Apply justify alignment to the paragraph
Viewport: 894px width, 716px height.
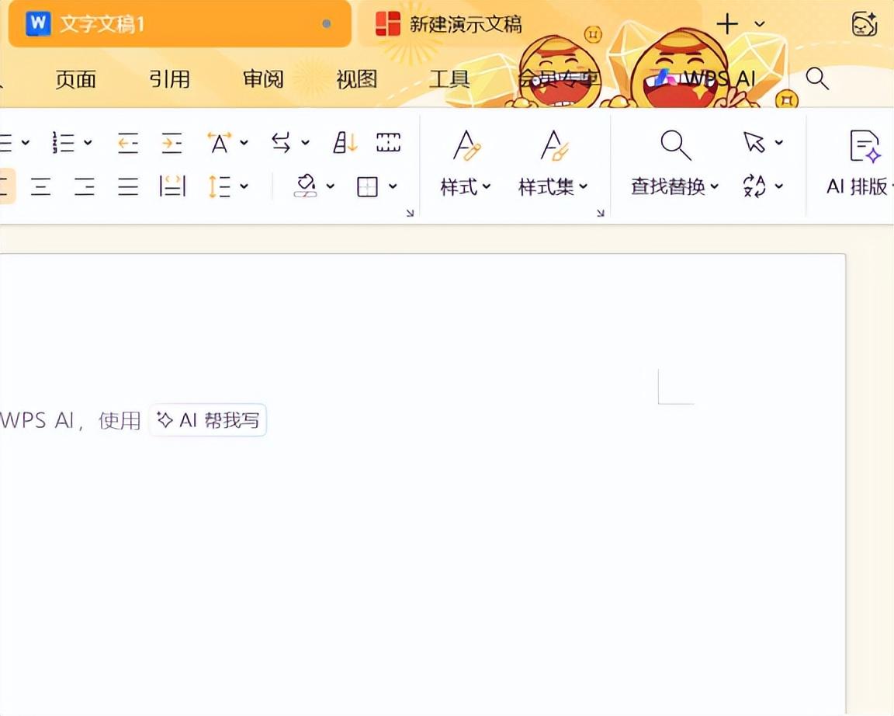[x=128, y=186]
